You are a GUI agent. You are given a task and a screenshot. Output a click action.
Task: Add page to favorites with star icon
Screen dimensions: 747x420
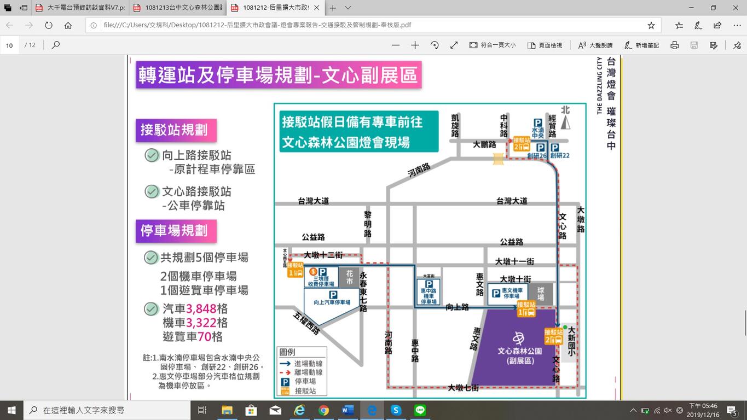click(651, 25)
